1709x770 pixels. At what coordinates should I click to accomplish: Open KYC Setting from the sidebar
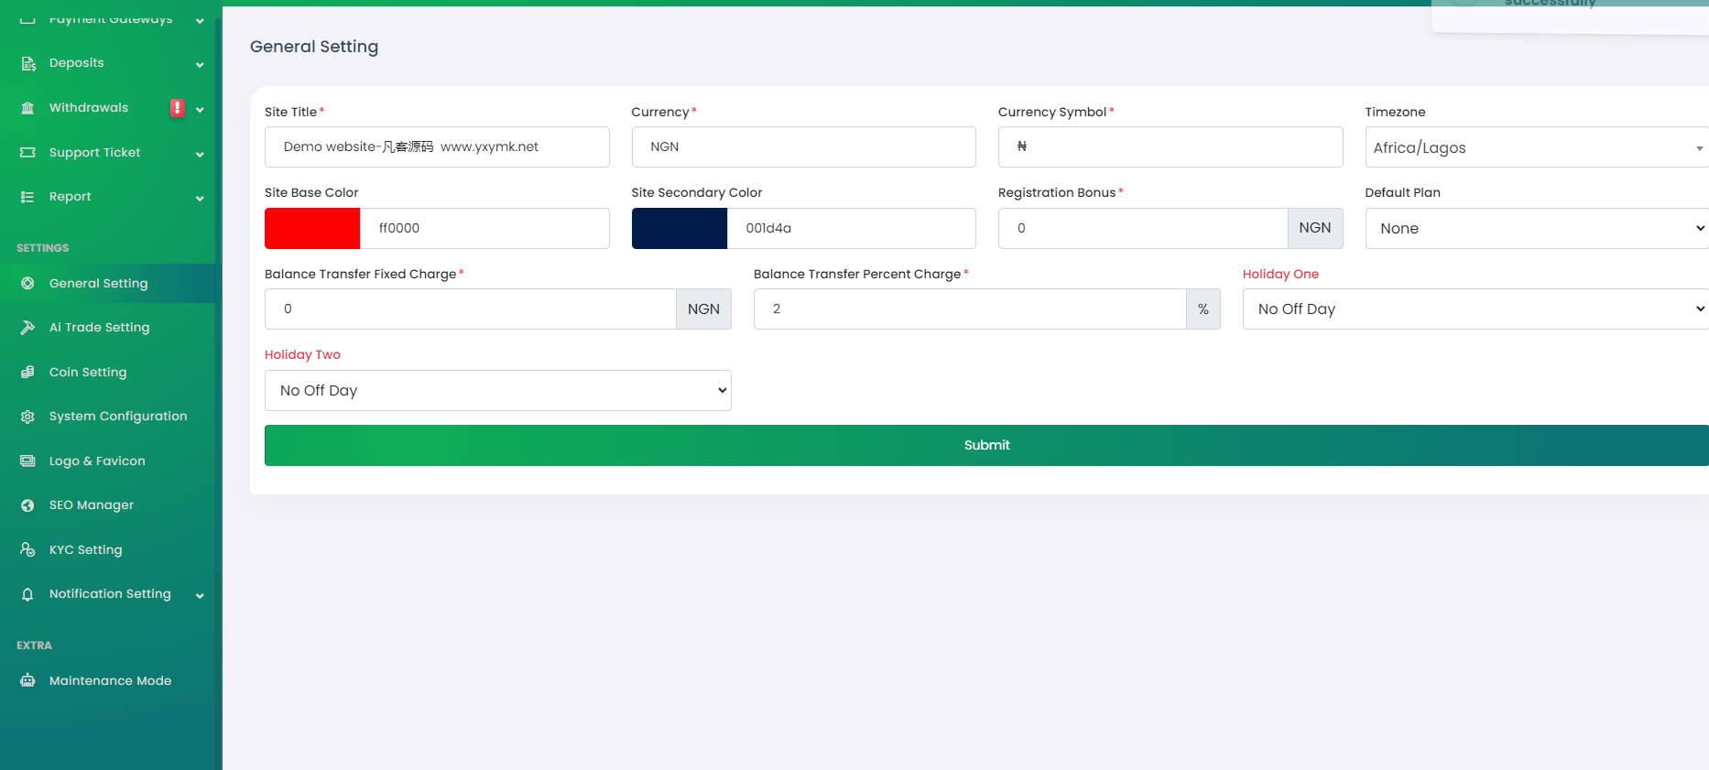click(x=86, y=550)
